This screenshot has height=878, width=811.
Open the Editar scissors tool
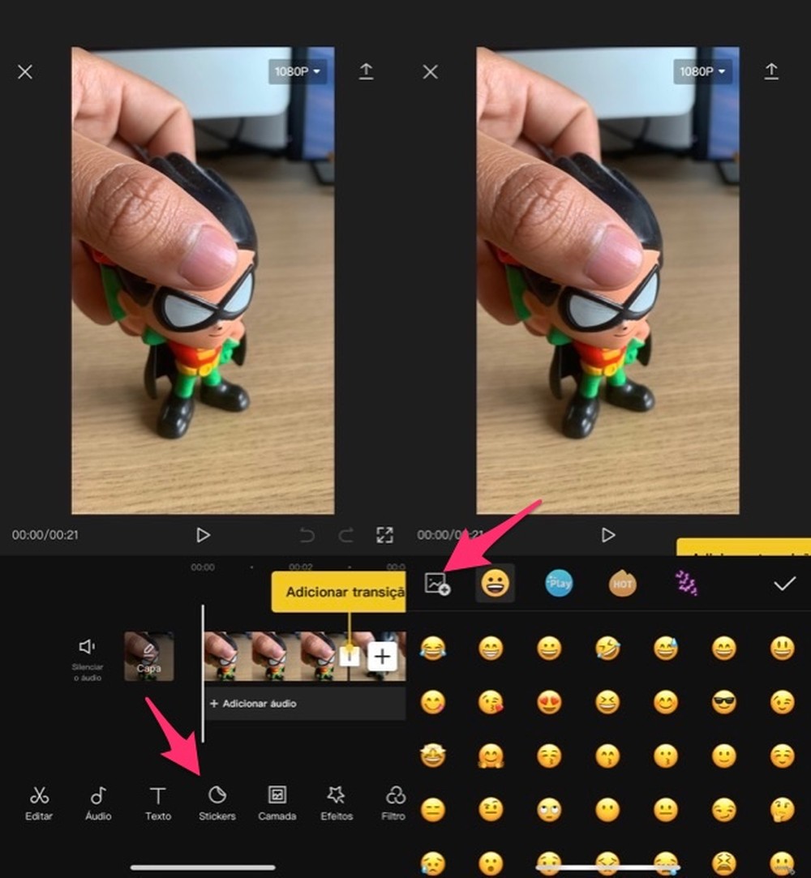tap(39, 803)
